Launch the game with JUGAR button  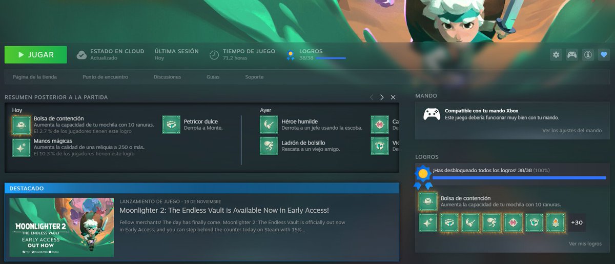36,55
